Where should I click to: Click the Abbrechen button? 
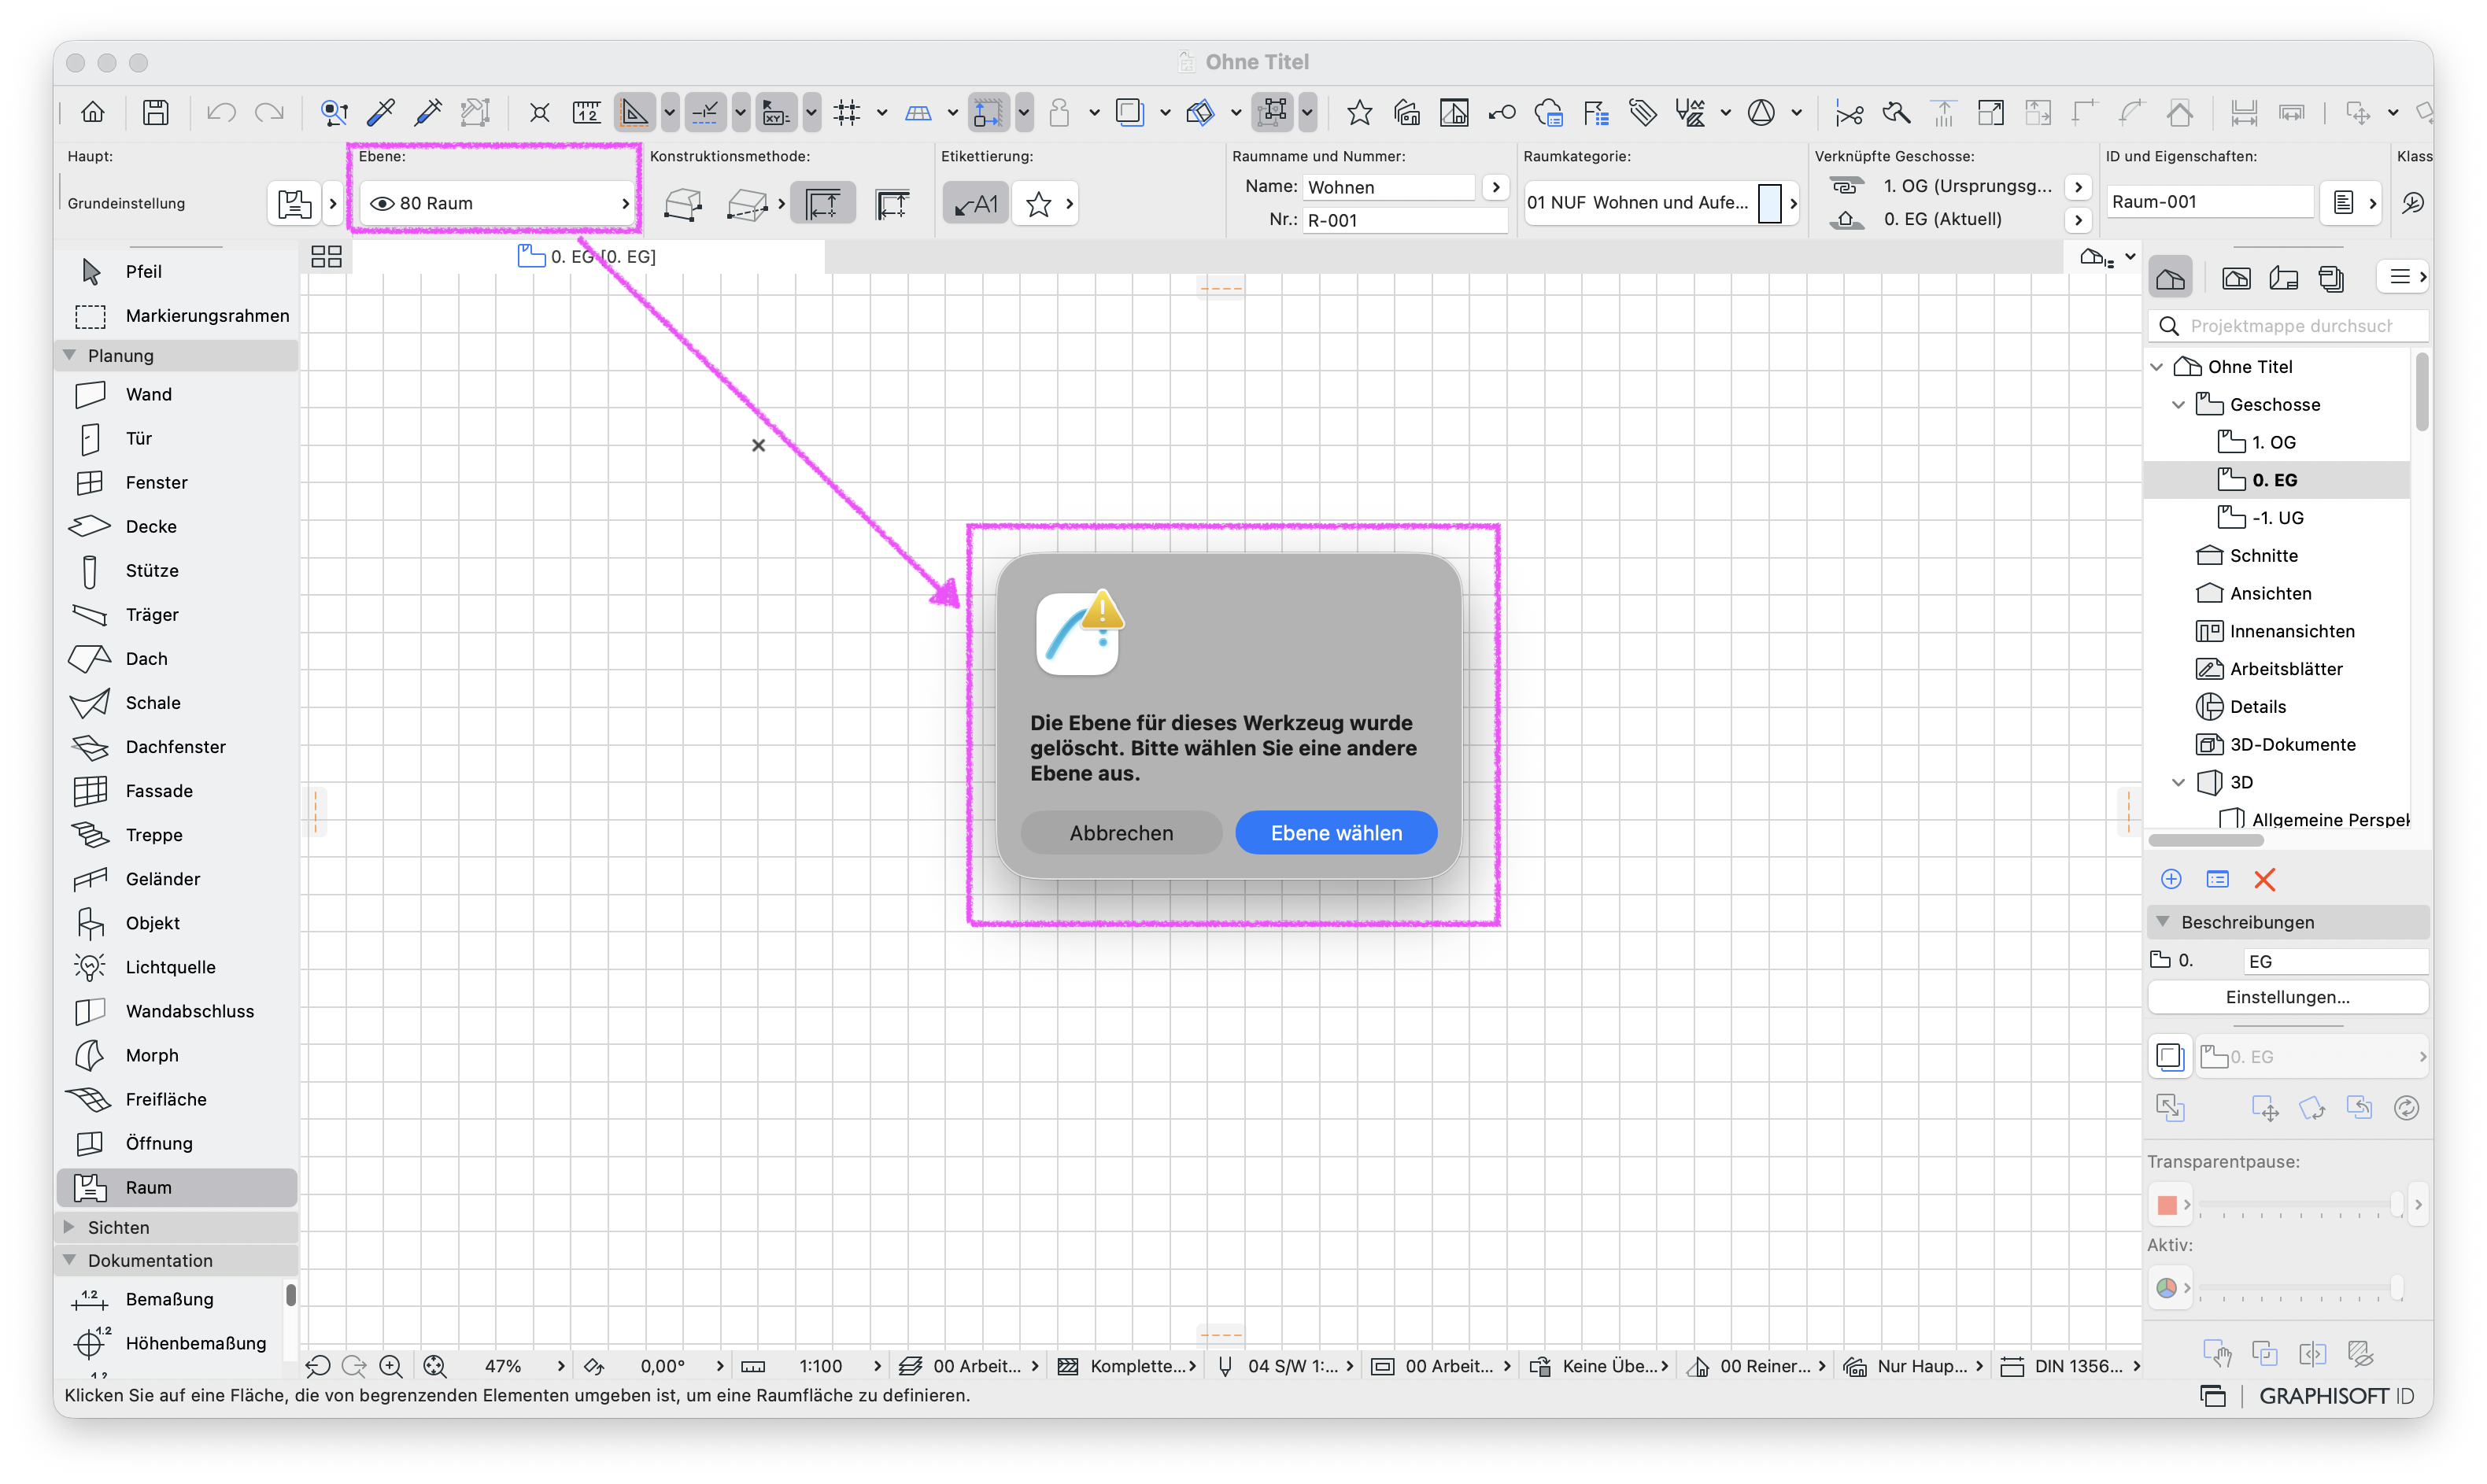1120,832
